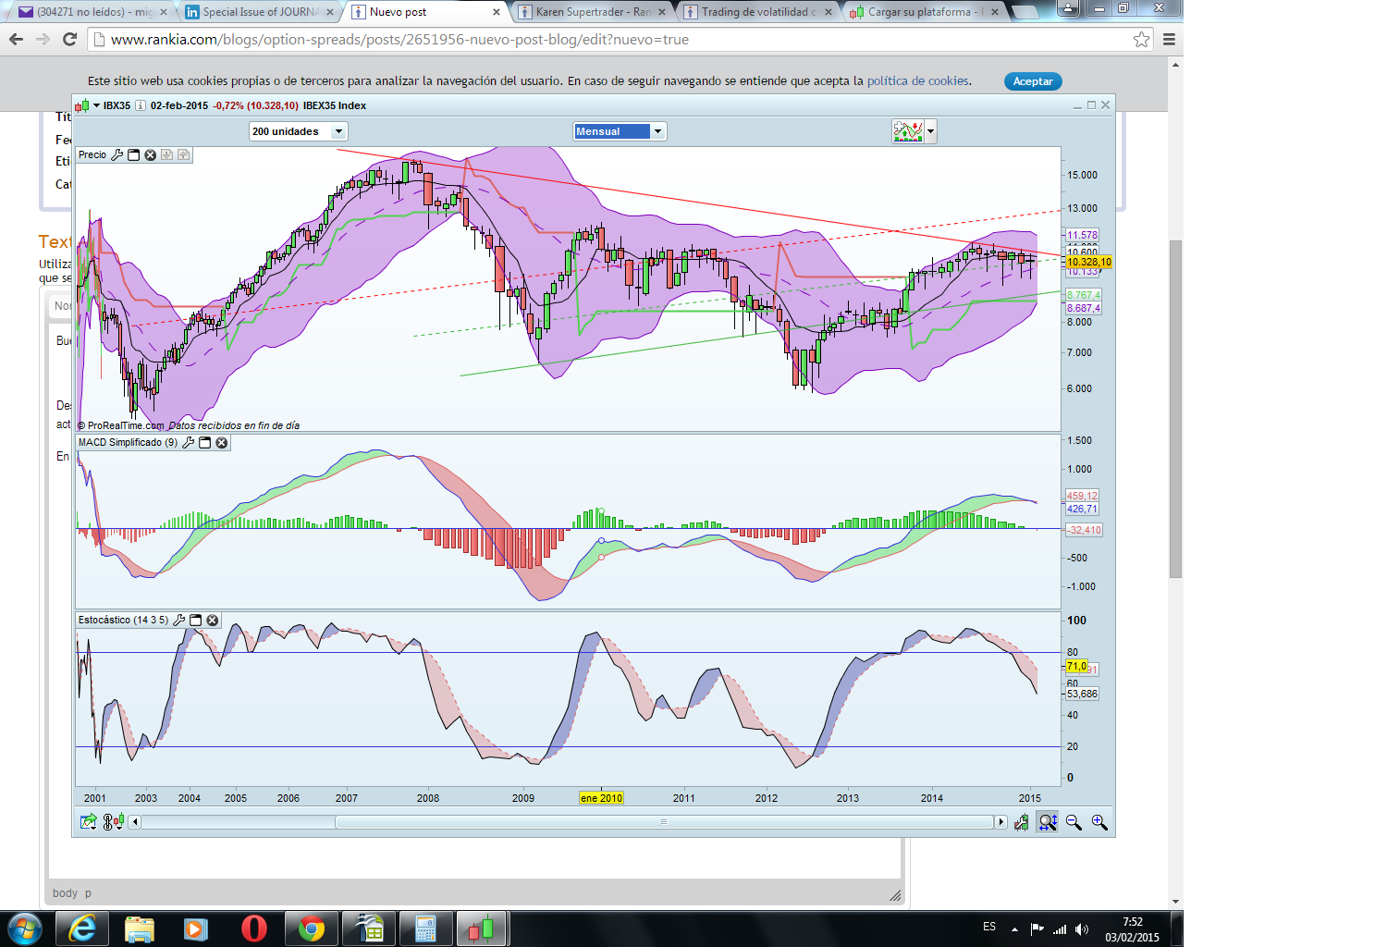Viewport: 1387px width, 947px height.
Task: Open the Mensual timeframe dropdown
Action: point(657,131)
